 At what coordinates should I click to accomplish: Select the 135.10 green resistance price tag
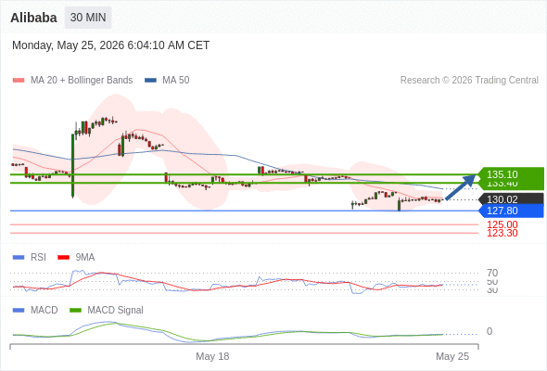[x=510, y=174]
